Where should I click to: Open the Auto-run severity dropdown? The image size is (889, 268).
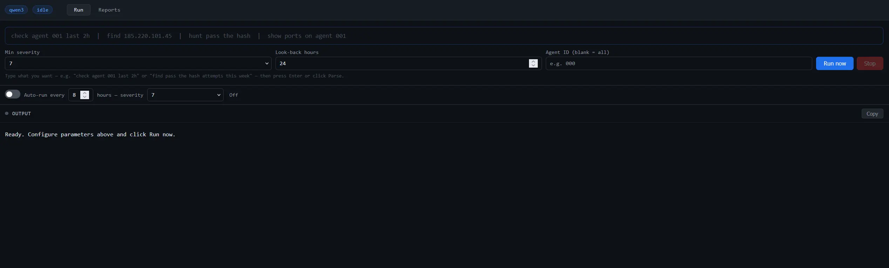click(185, 95)
